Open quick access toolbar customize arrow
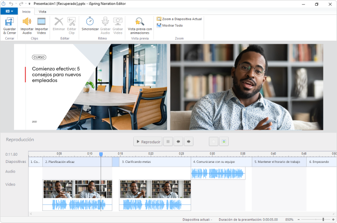This screenshot has height=223, width=337. coord(29,4)
